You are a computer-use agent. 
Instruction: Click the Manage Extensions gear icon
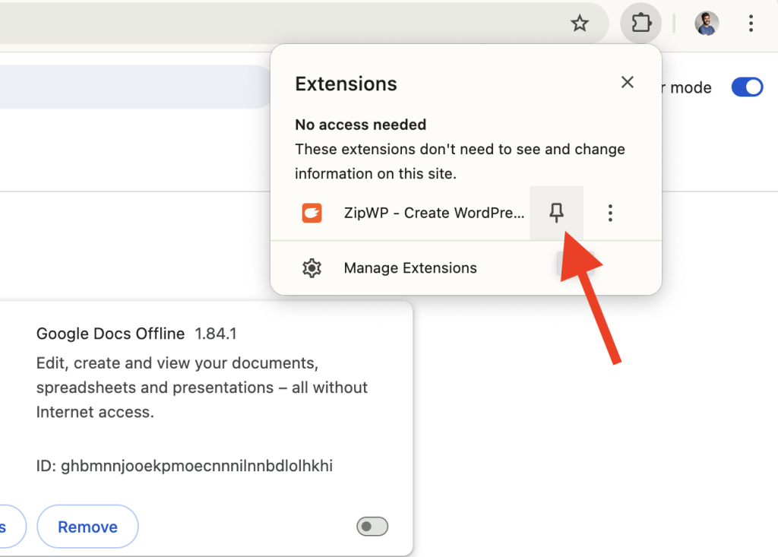(x=312, y=267)
